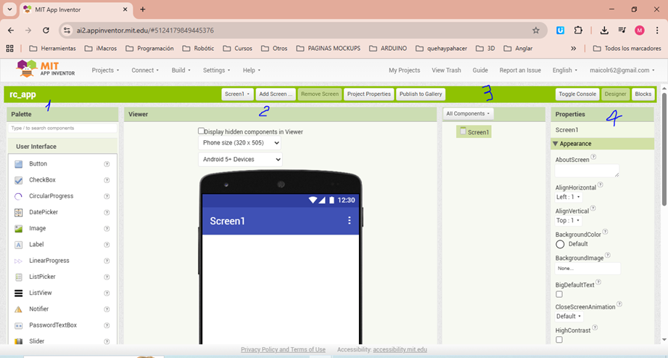Enable Display hidden components in Viewer

[202, 131]
